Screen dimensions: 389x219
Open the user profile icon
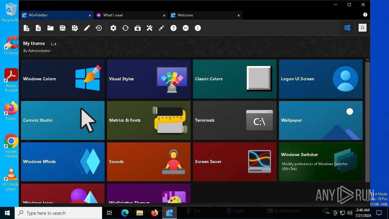(362, 28)
